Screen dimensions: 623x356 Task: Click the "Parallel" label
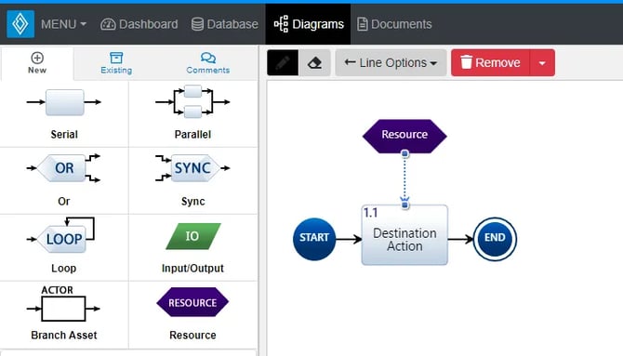pyautogui.click(x=192, y=134)
